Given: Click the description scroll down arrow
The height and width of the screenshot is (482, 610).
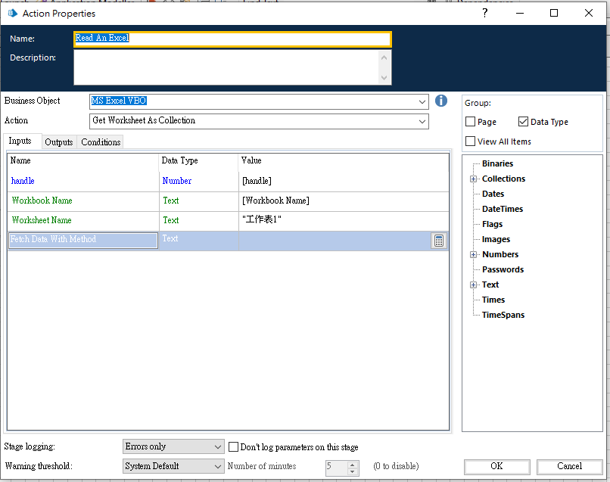Looking at the screenshot, I should point(384,77).
